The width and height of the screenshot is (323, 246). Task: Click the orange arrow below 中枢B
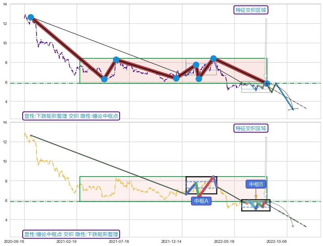[256, 195]
